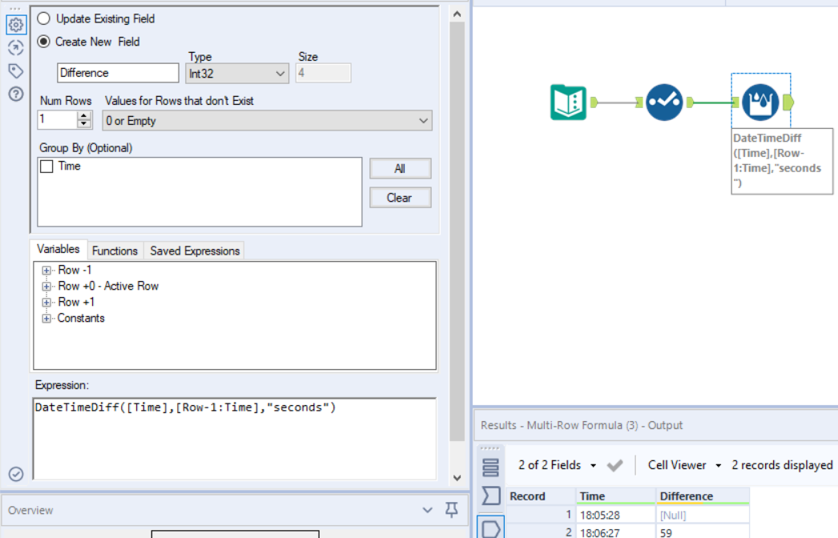
Task: Increase Num Rows using the up stepper arrow
Action: [x=84, y=114]
